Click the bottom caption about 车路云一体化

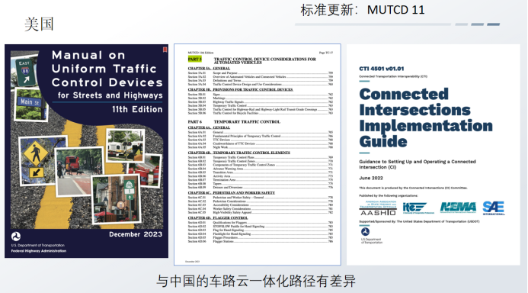tap(256, 281)
